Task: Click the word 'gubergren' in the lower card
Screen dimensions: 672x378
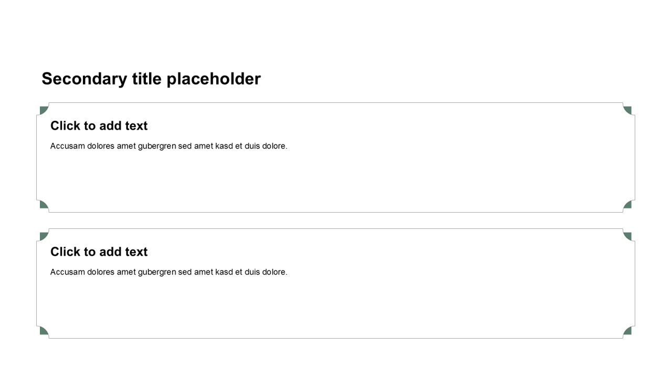Action: click(157, 272)
